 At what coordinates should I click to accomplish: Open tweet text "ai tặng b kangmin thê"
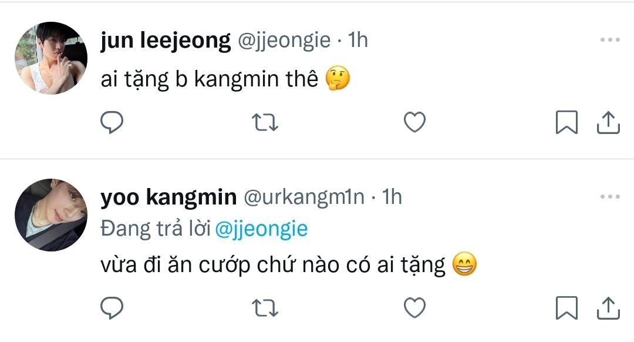209,79
